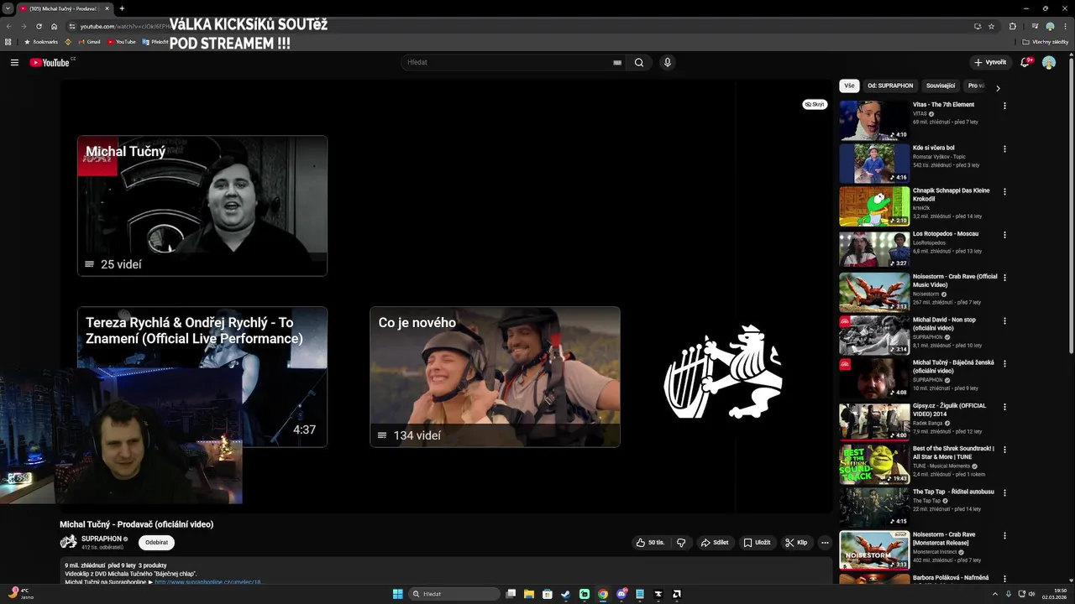
Task: Share the video via Sdílet
Action: pyautogui.click(x=715, y=543)
